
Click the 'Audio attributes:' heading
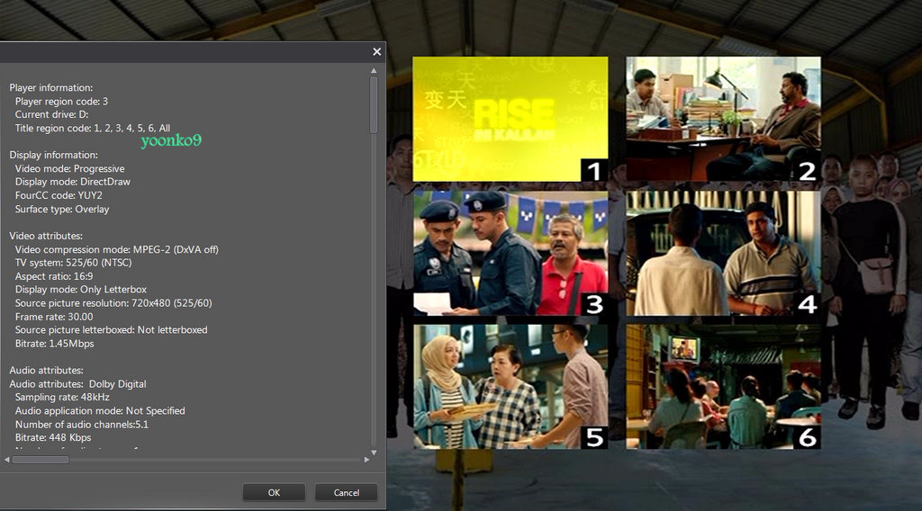tap(47, 371)
